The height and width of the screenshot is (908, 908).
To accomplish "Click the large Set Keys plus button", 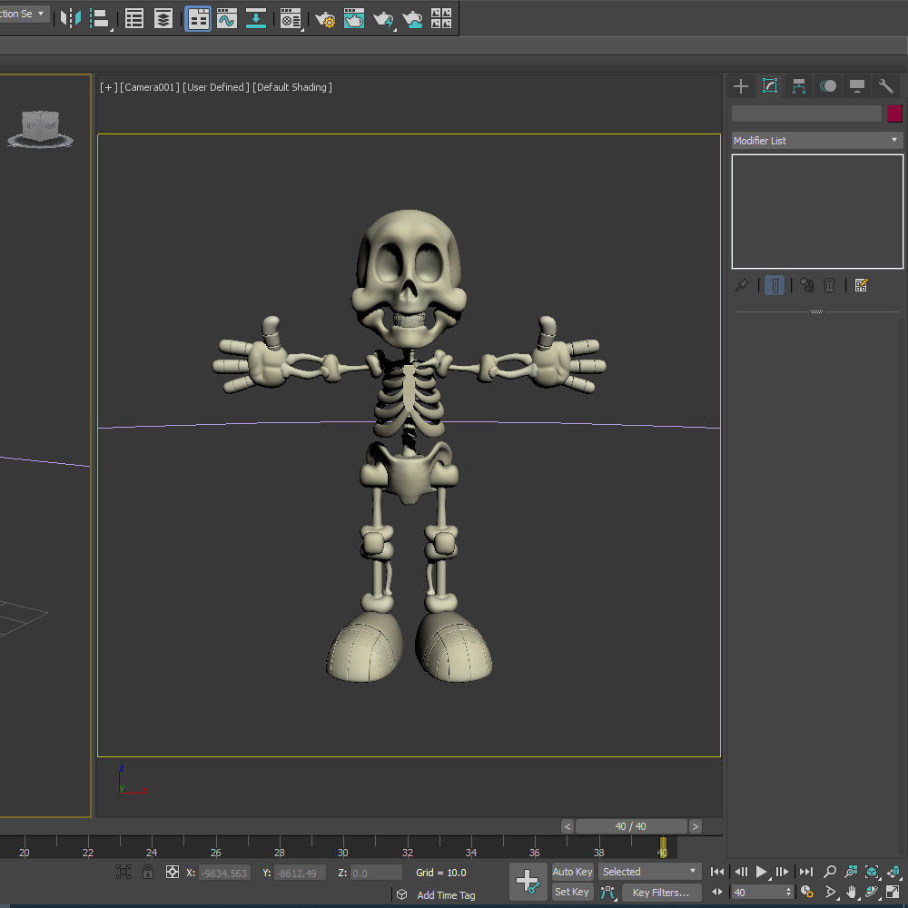I will point(528,882).
